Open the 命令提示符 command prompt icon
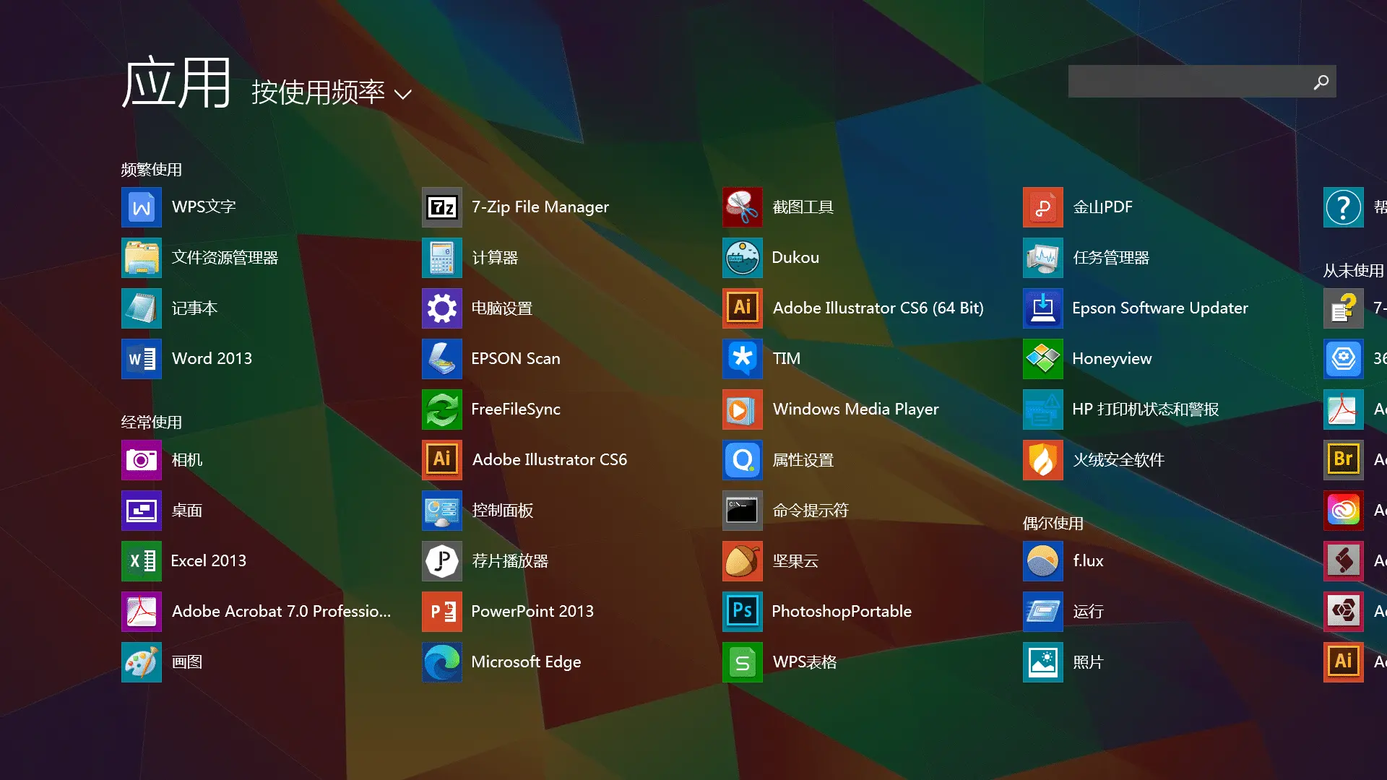 click(x=743, y=511)
